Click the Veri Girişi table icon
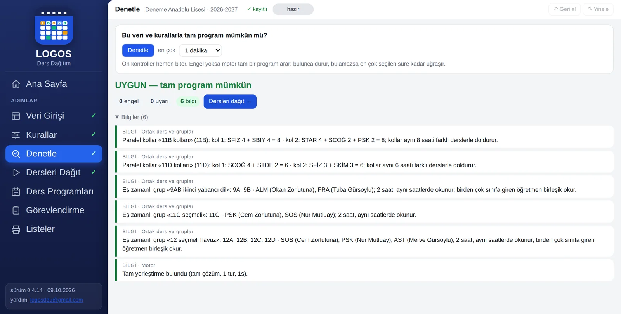 click(16, 116)
